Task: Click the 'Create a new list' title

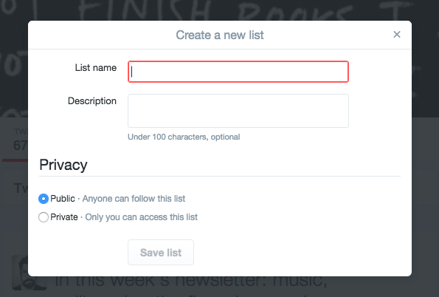Action: [220, 35]
